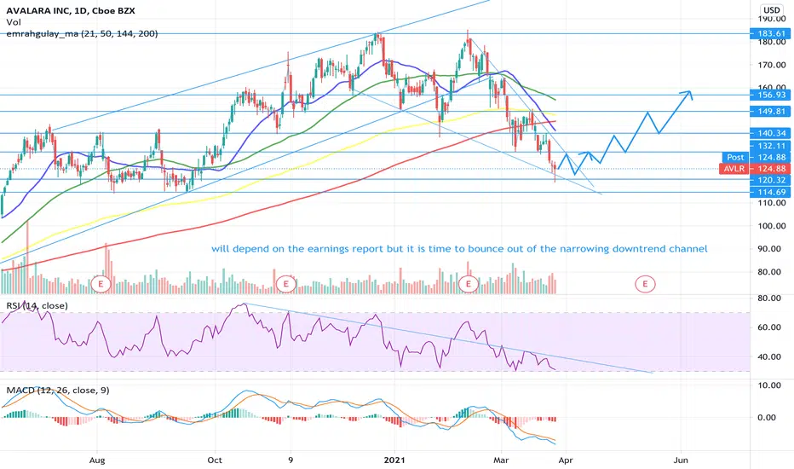This screenshot has width=794, height=469.
Task: Click the Aug label on time axis
Action: tap(97, 460)
